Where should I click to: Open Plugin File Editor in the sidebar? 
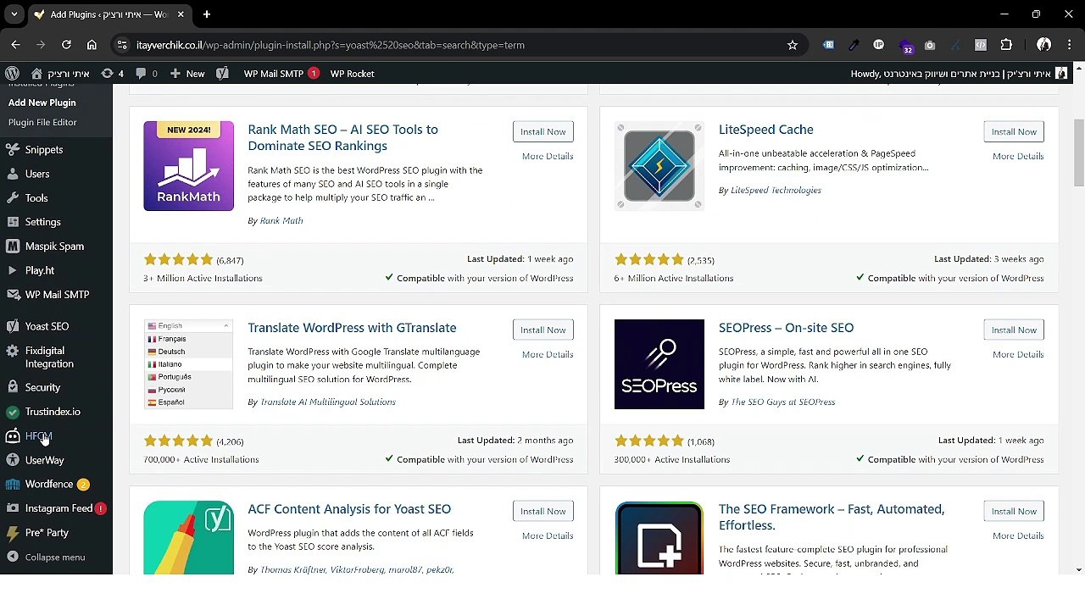click(x=42, y=122)
